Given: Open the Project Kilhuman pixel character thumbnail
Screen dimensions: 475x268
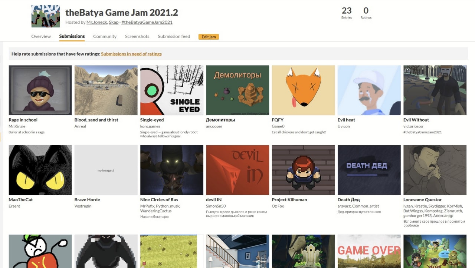Looking at the screenshot, I should (x=303, y=170).
